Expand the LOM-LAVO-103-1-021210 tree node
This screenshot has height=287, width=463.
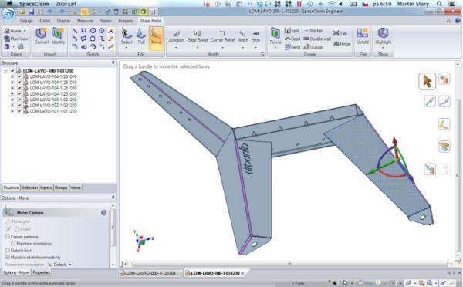[x=12, y=100]
